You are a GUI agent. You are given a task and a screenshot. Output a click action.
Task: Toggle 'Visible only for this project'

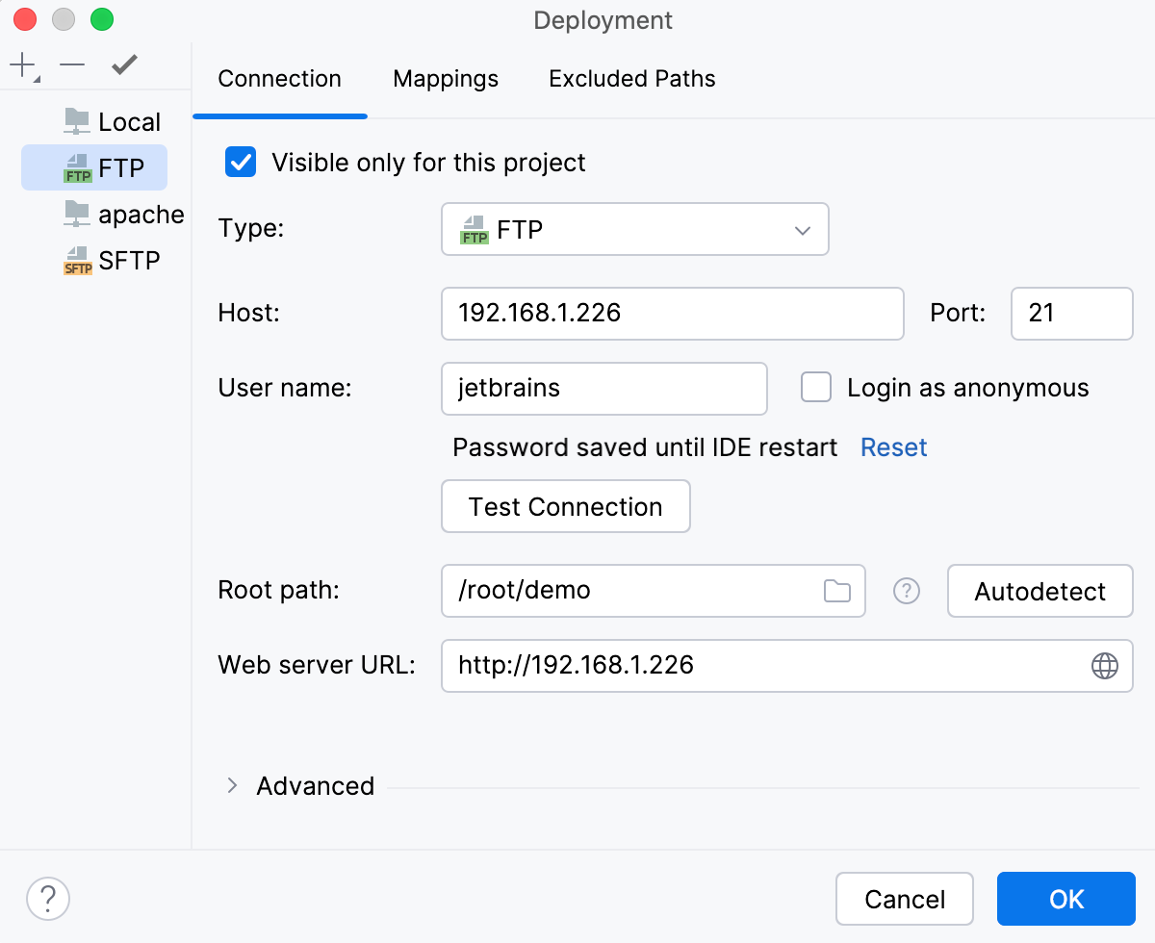pos(239,163)
